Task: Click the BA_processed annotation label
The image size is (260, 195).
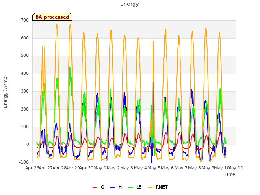Action: [x=52, y=17]
